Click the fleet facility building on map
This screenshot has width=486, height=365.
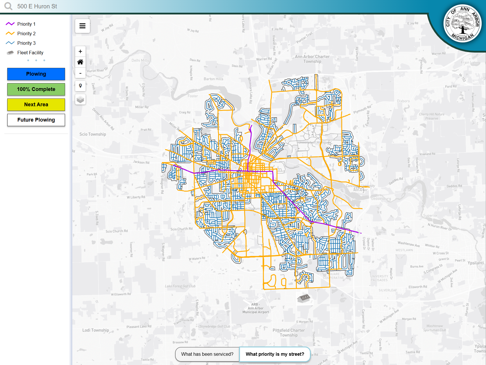(x=304, y=298)
